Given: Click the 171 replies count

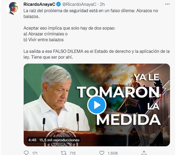Looking at the screenshot, I should (x=35, y=153).
